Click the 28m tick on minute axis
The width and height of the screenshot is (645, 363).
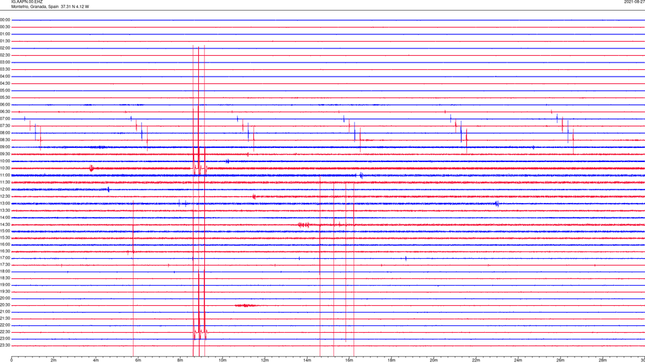(603, 360)
